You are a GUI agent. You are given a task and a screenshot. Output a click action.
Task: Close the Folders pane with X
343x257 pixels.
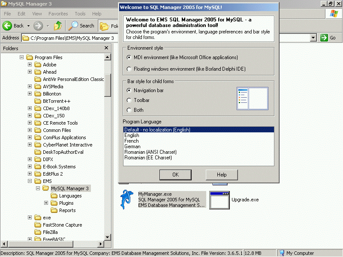tap(106, 48)
